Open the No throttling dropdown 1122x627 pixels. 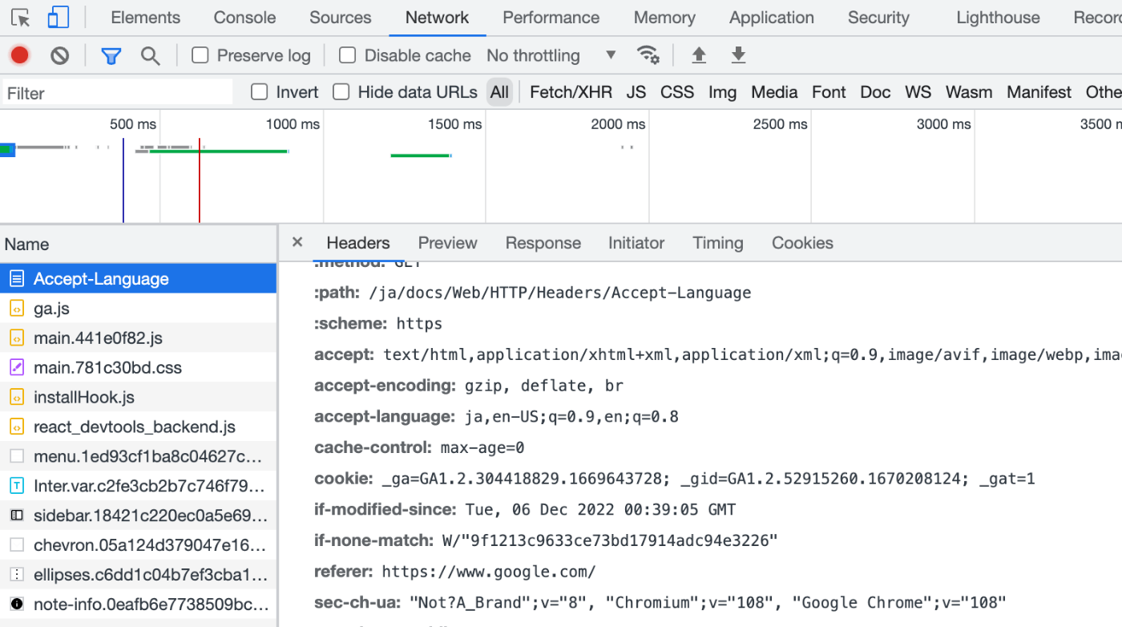[555, 55]
